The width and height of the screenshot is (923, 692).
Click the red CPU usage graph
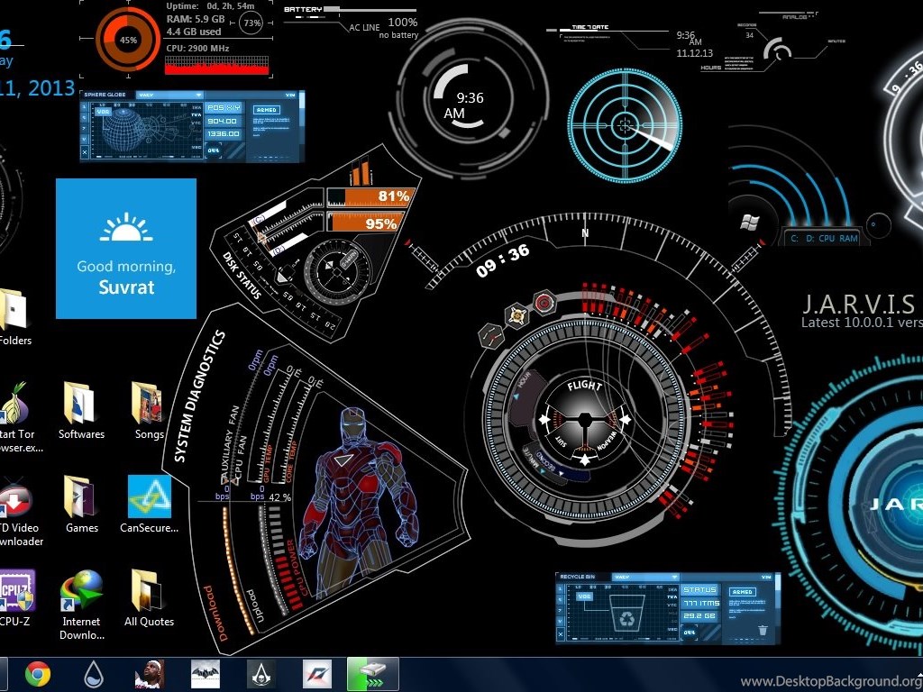point(217,65)
